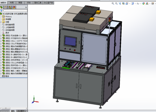Click the blue funnel filter icon
The width and height of the screenshot is (156, 112).
1,10
